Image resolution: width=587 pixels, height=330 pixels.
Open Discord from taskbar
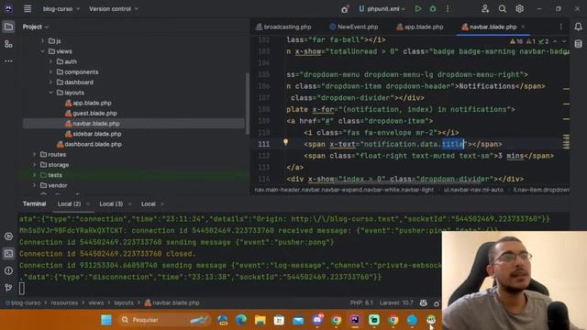click(317, 320)
